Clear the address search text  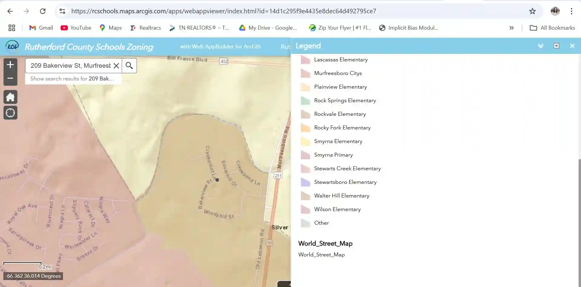click(x=116, y=66)
